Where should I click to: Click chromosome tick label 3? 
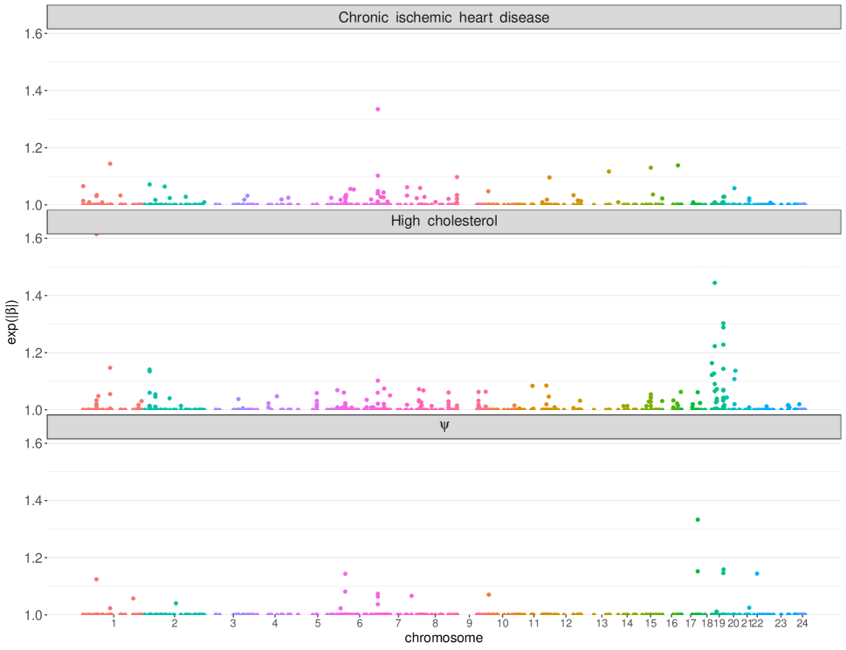coord(233,624)
